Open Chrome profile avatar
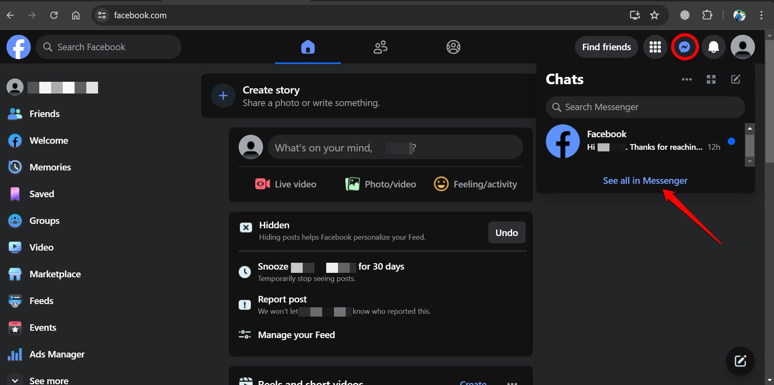This screenshot has height=385, width=774. coord(740,15)
